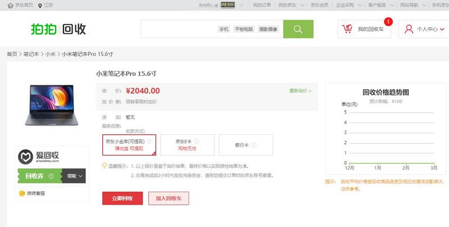Image resolution: width=449 pixels, height=227 pixels.
Task: Click the location pin icon next to 江苏
Action: (40, 6)
